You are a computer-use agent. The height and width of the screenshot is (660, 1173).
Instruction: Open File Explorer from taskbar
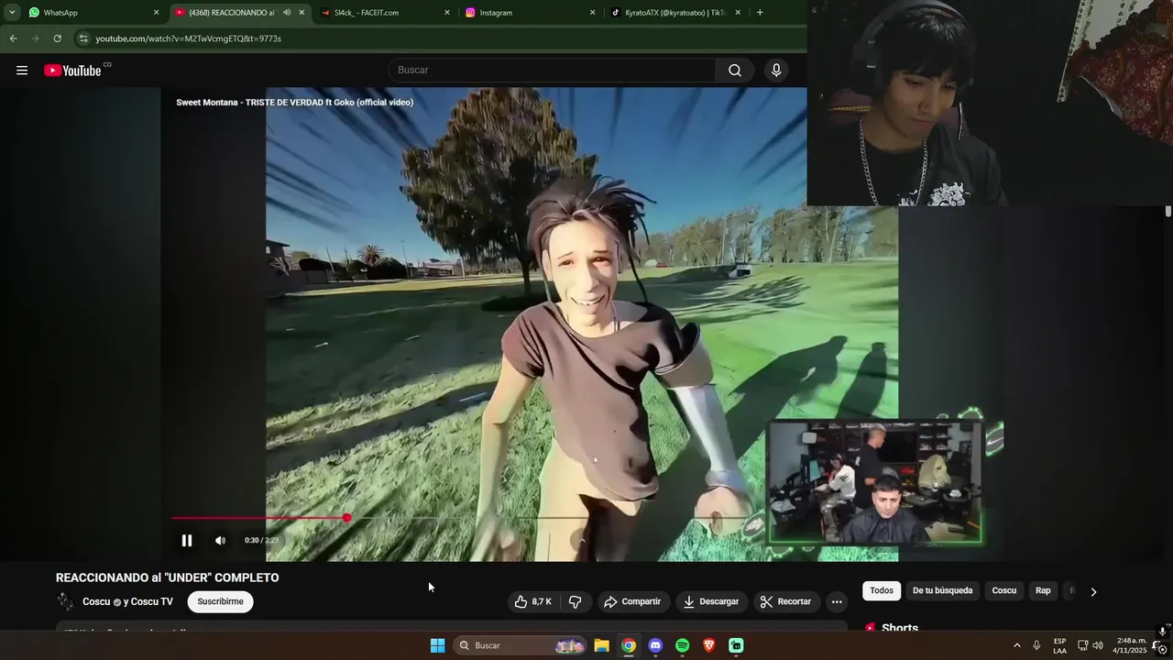(x=602, y=645)
